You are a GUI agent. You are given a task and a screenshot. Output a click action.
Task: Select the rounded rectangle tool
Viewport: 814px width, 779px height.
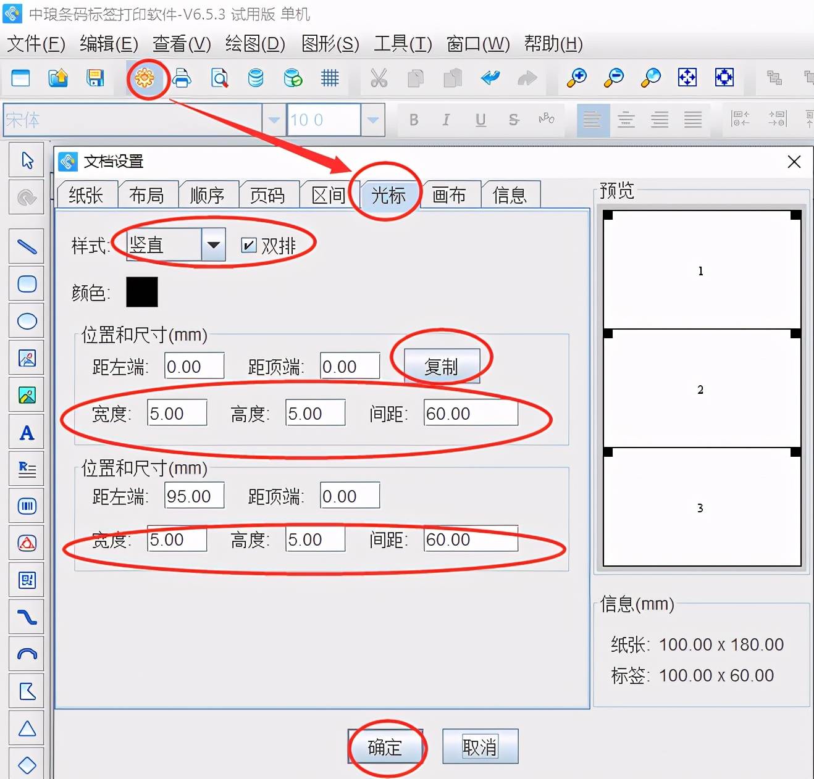[x=27, y=284]
